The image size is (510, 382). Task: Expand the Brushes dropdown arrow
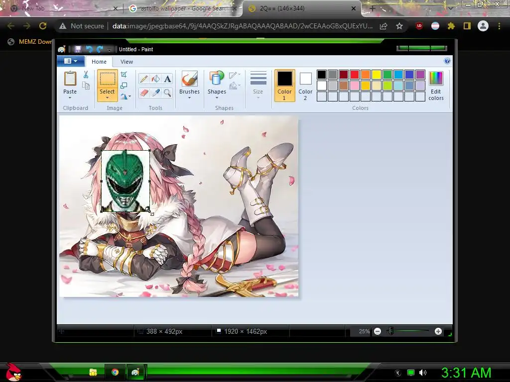click(189, 97)
